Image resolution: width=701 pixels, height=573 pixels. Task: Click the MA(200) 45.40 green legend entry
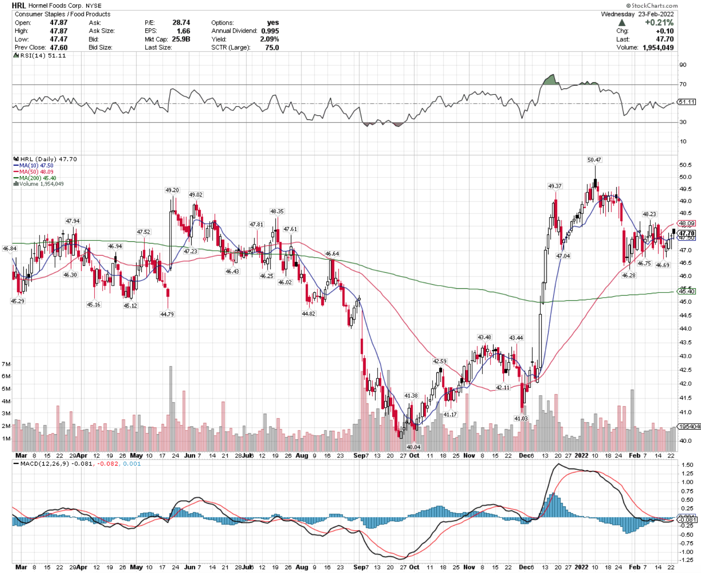click(35, 178)
